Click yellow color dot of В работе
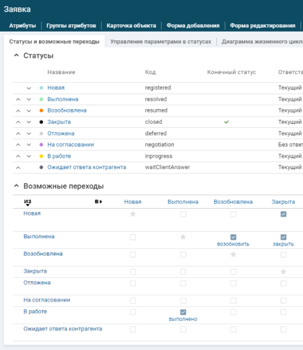 [x=41, y=156]
